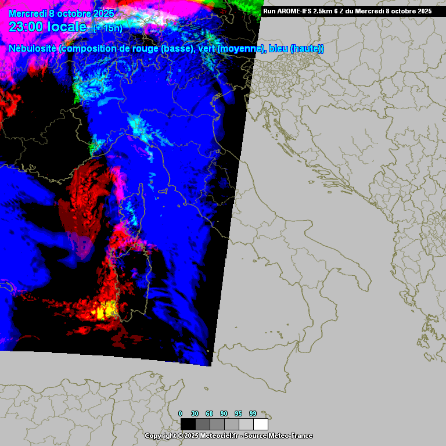
Task: Select the gray legend swatch labeled 60
Action: 217,424
